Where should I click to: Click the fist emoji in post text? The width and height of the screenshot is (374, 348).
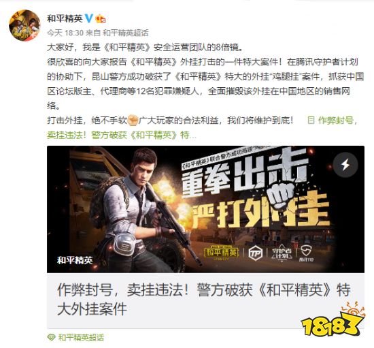[133, 121]
